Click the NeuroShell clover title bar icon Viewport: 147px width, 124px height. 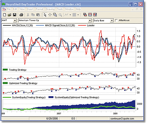coord(3,4)
